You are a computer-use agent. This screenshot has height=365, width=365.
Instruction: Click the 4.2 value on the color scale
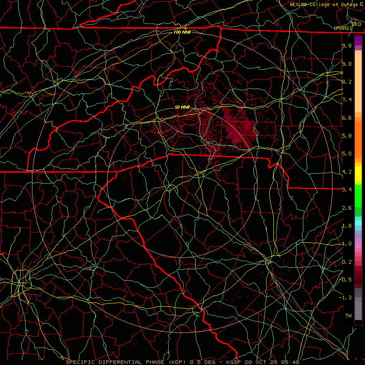tap(347, 172)
